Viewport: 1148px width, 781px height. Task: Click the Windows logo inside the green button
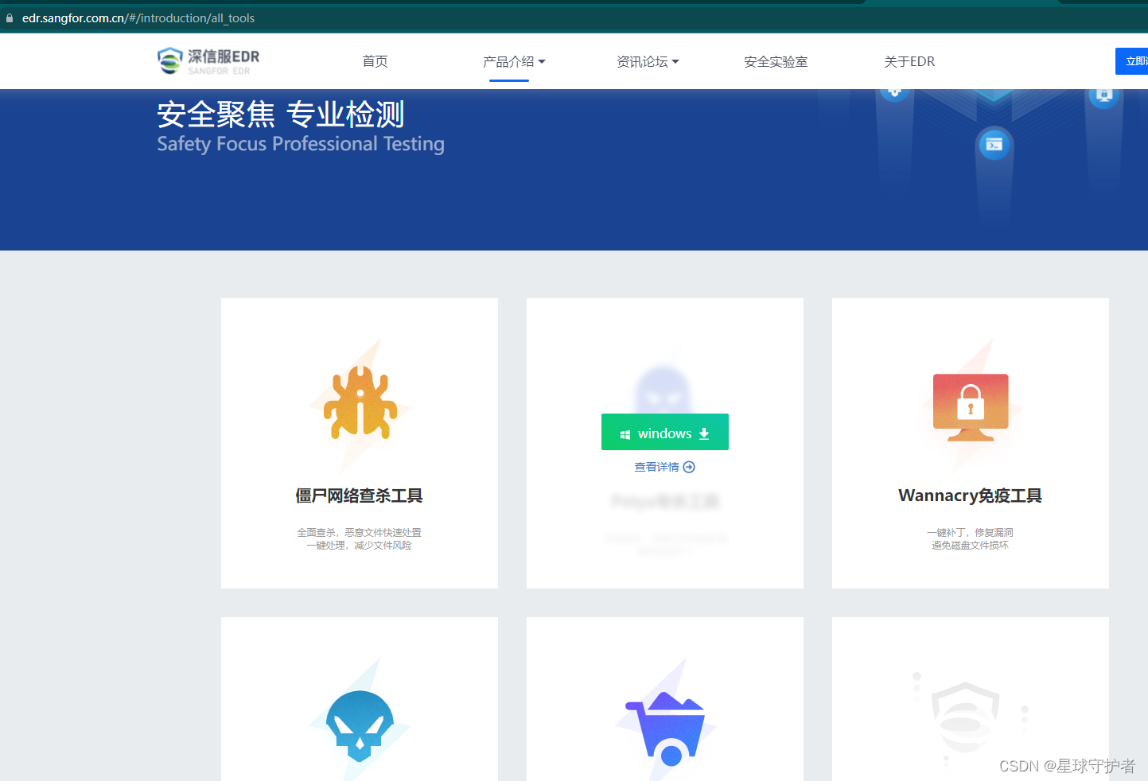coord(626,433)
